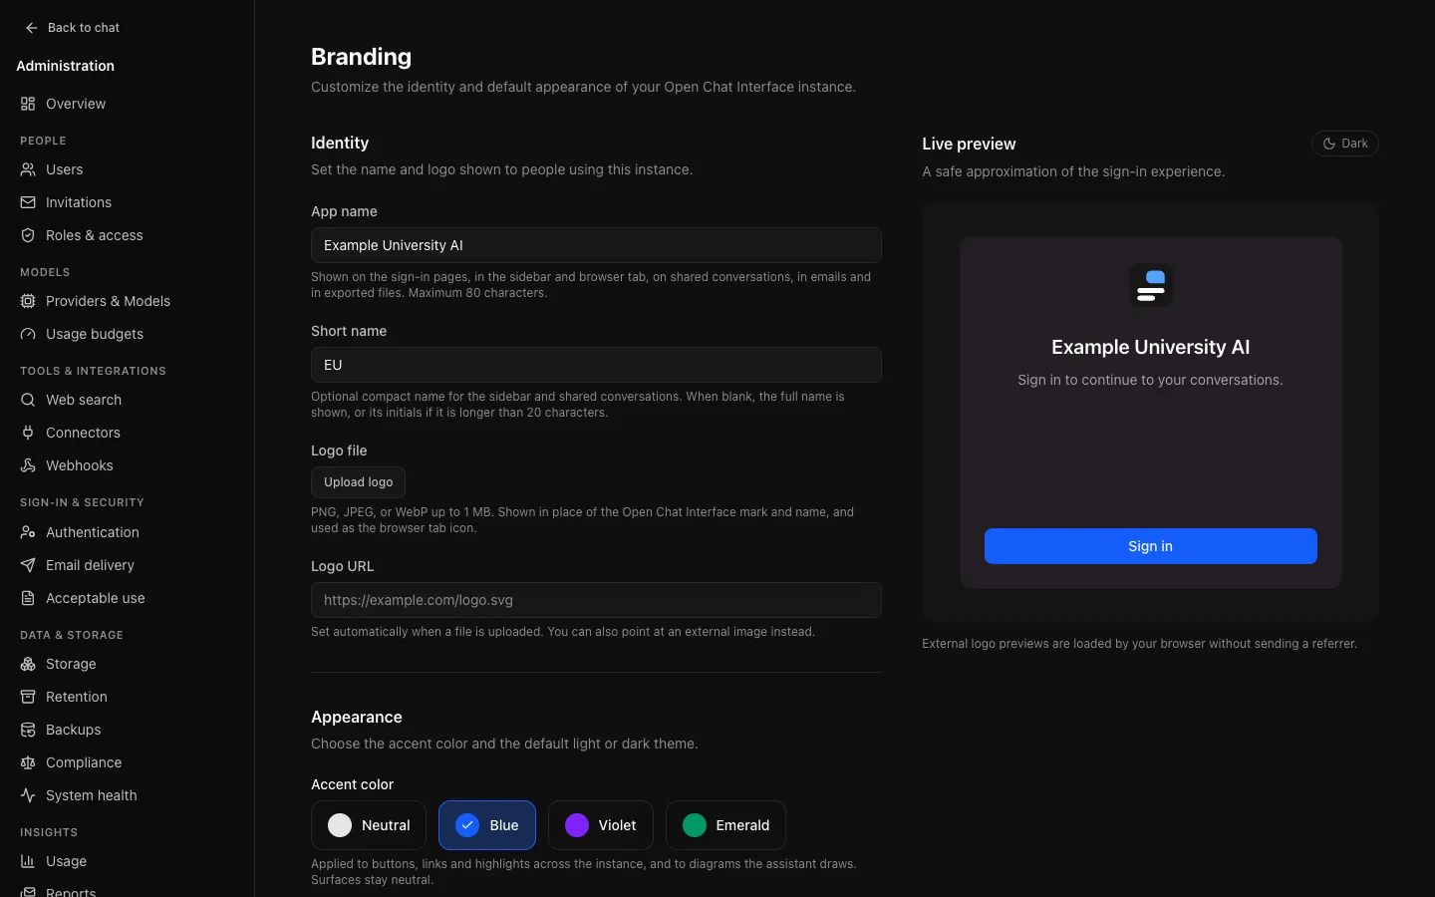Click the Acceptable use document icon
1435x897 pixels.
(28, 598)
